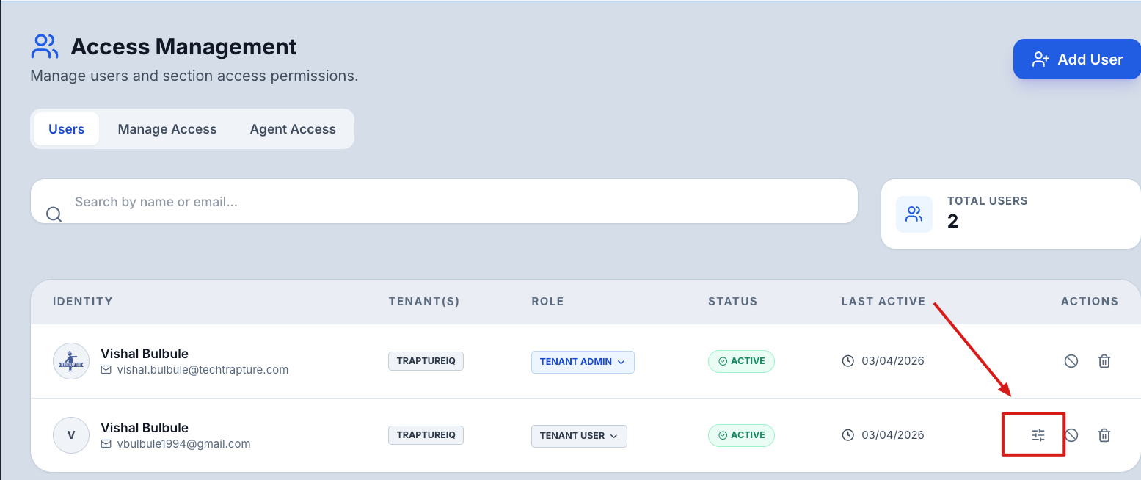Screen dimensions: 1141x480
Task: Click the Access Management header icon
Action: [43, 46]
